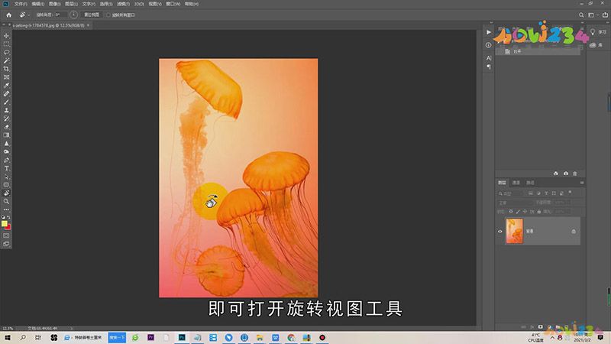
Task: Select the Rotate View tool in toolbar
Action: 6,193
